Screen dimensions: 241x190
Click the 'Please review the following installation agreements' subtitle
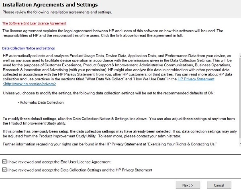click(57, 12)
